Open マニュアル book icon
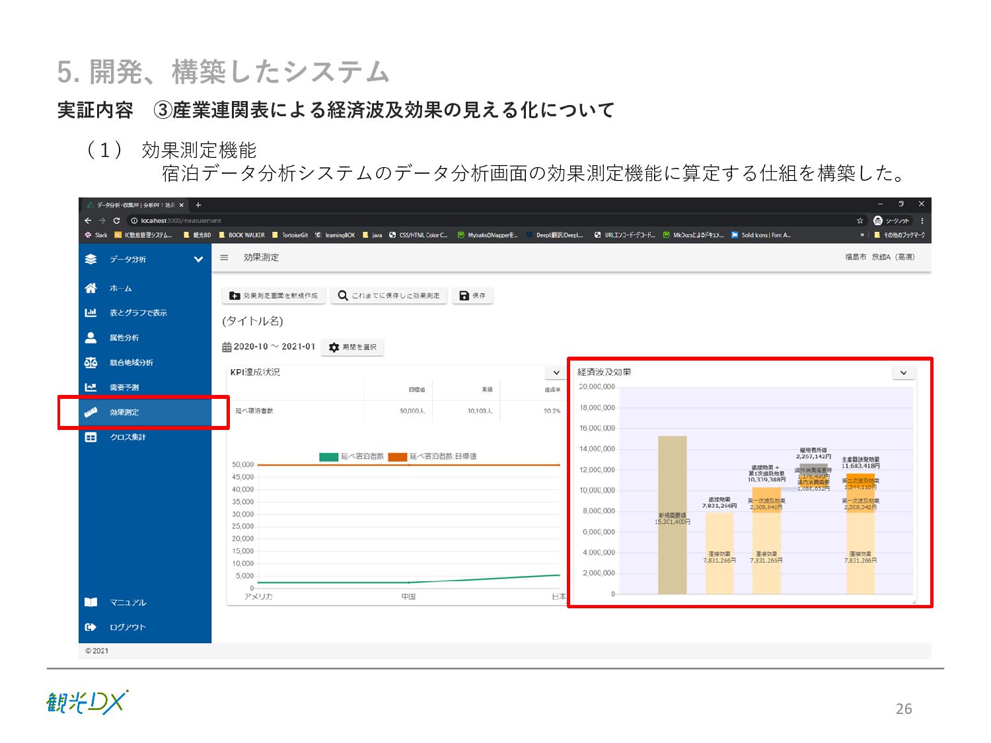Image resolution: width=991 pixels, height=743 pixels. pos(91,602)
